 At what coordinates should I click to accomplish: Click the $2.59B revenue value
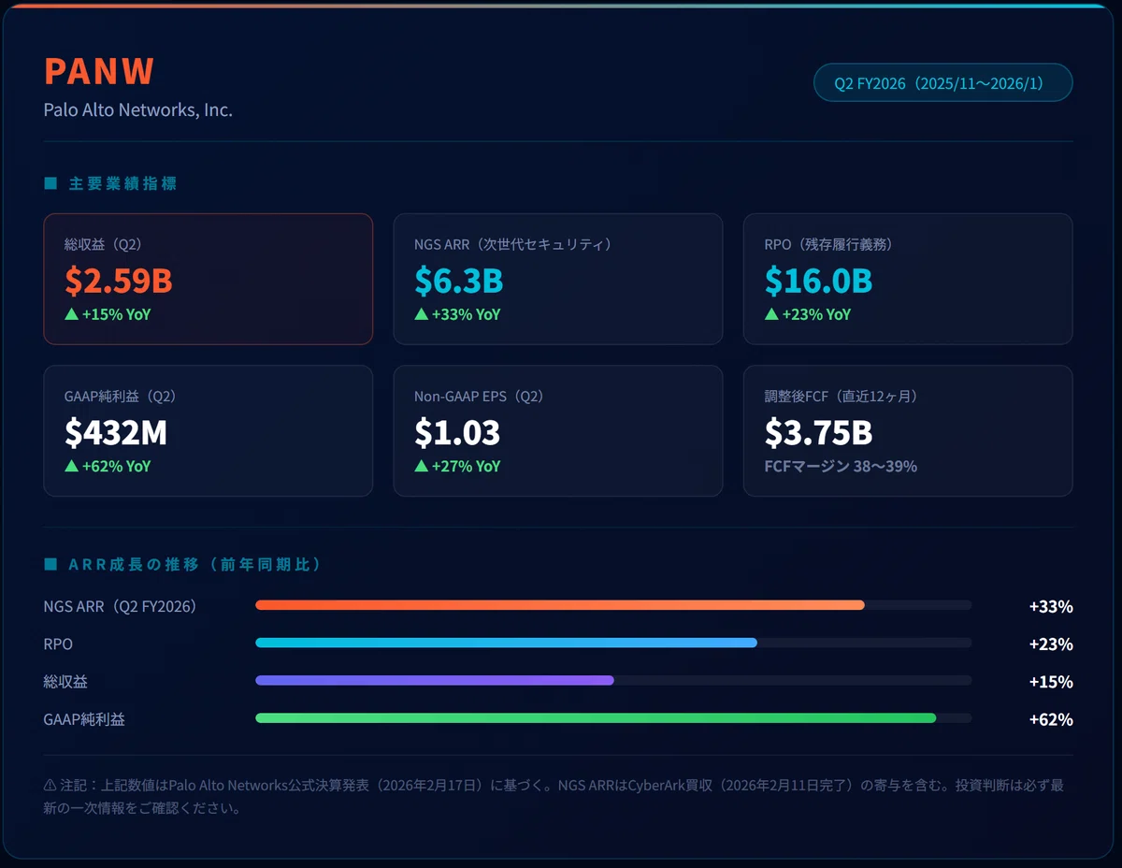click(x=119, y=280)
